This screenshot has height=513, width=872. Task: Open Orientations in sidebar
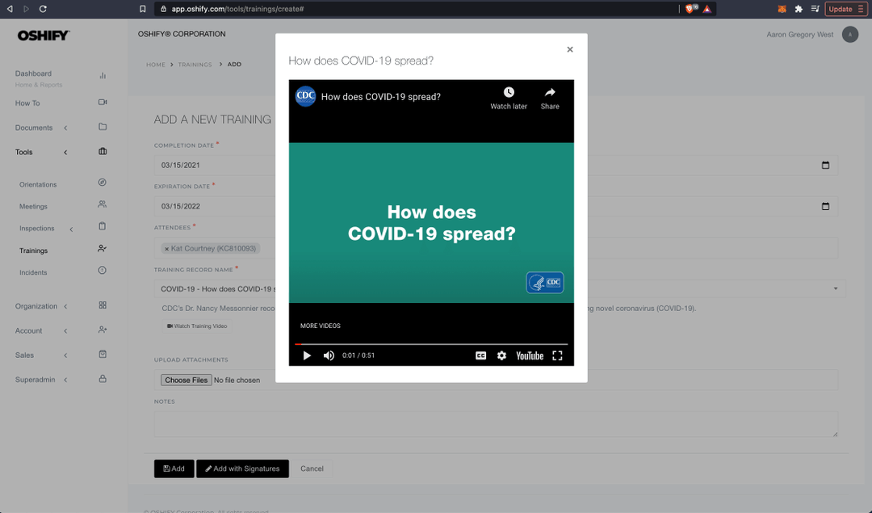point(38,184)
